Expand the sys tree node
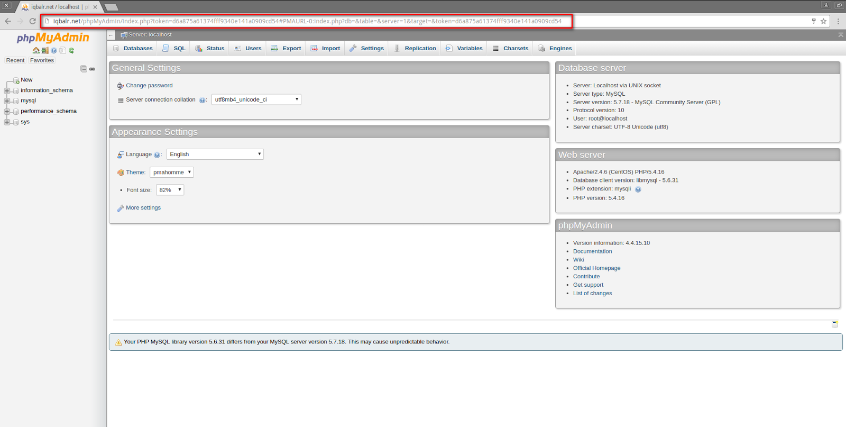Screen dimensions: 846x427 (x=7, y=122)
